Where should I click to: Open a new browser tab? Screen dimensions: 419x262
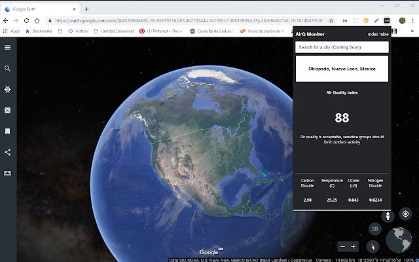(x=86, y=9)
